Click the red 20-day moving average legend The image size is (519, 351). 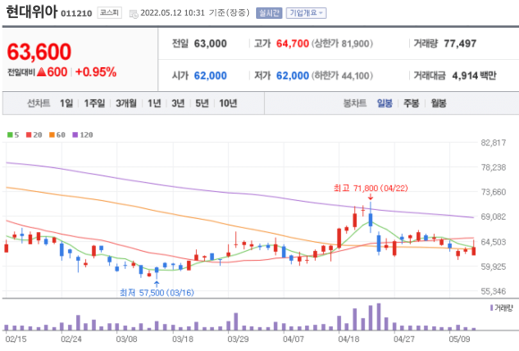[x=34, y=135]
